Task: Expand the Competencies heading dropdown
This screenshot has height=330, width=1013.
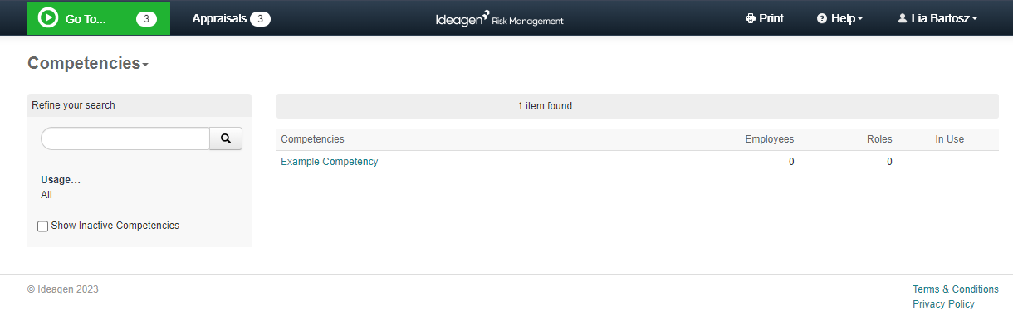Action: [88, 64]
